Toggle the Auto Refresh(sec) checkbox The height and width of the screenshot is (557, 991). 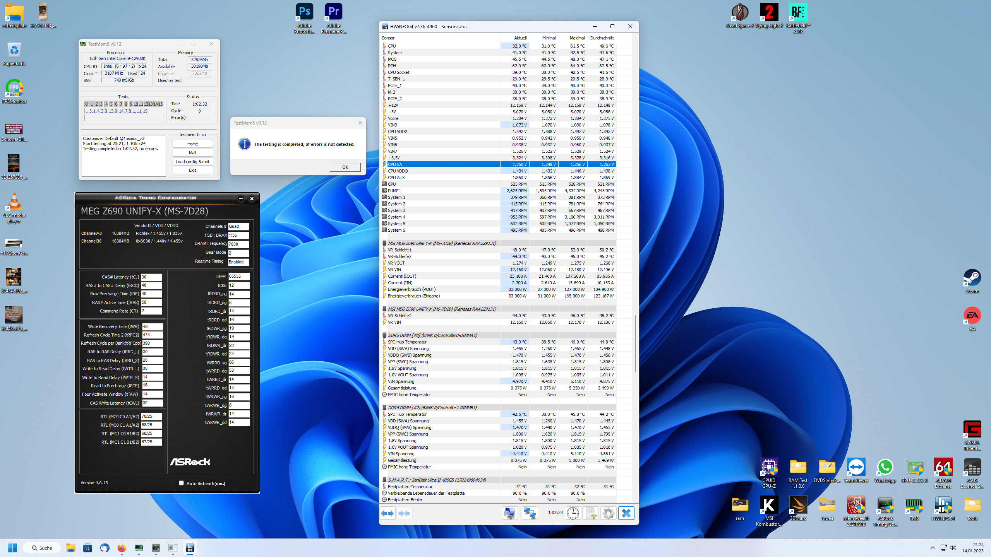(x=181, y=483)
